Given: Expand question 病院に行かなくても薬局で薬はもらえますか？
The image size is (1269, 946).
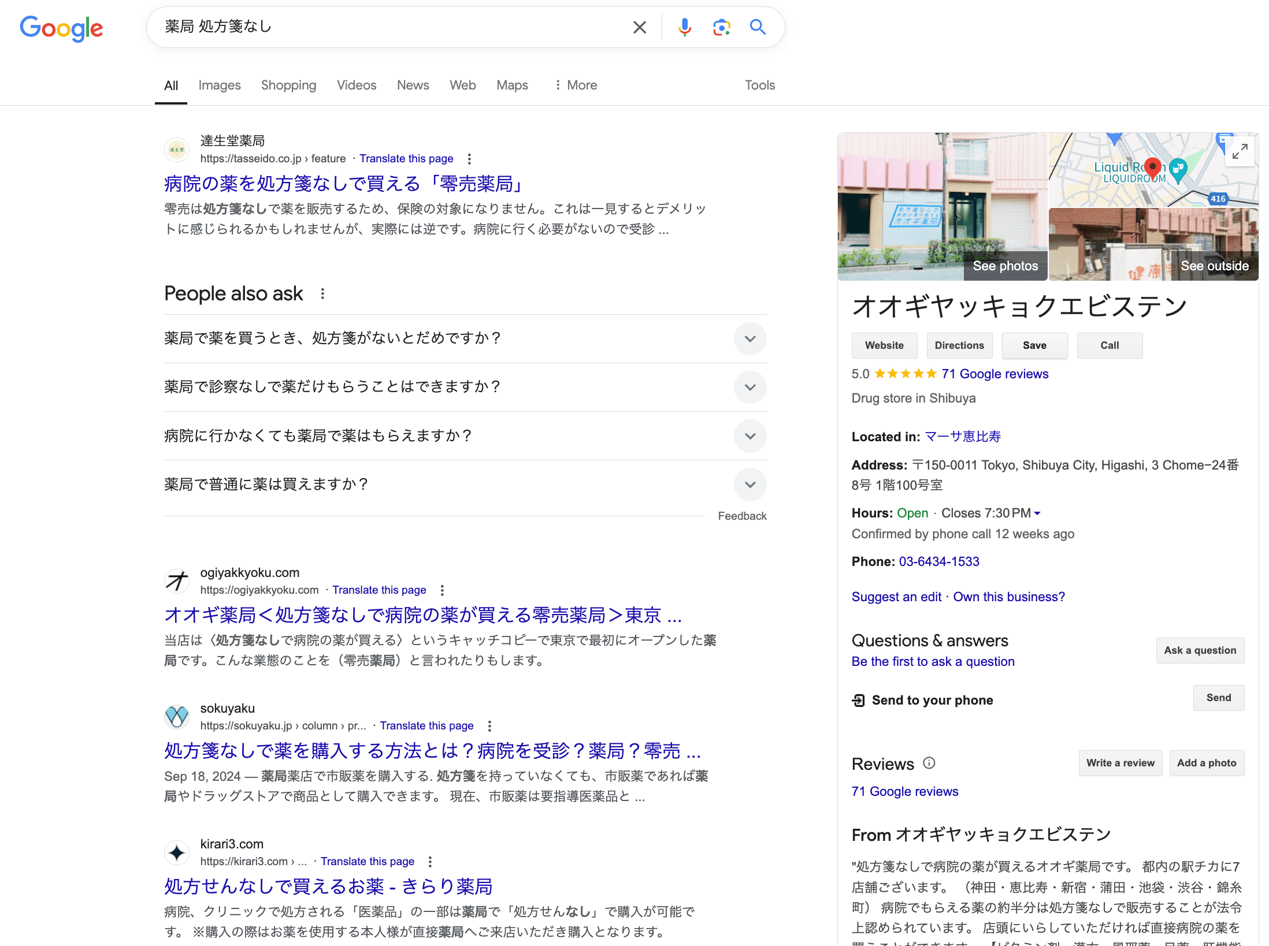Looking at the screenshot, I should click(x=749, y=436).
